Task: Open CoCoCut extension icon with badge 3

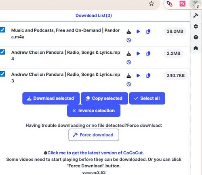Action: tap(195, 4)
